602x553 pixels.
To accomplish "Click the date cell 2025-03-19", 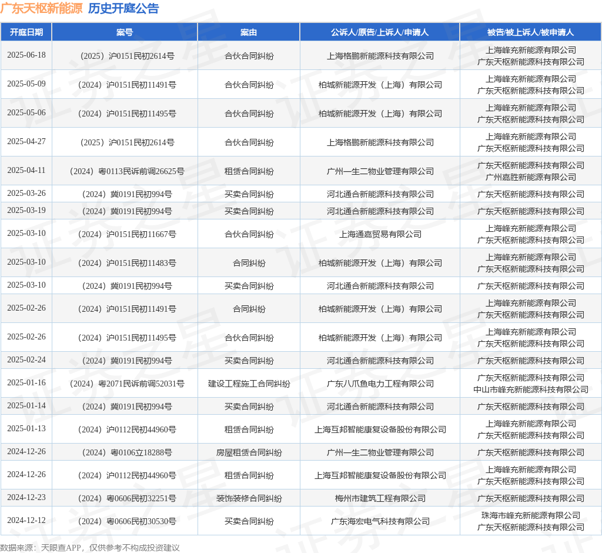I will [26, 210].
